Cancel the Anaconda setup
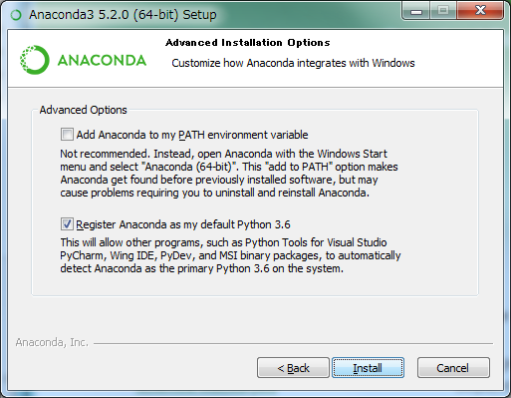The height and width of the screenshot is (398, 511). point(453,368)
